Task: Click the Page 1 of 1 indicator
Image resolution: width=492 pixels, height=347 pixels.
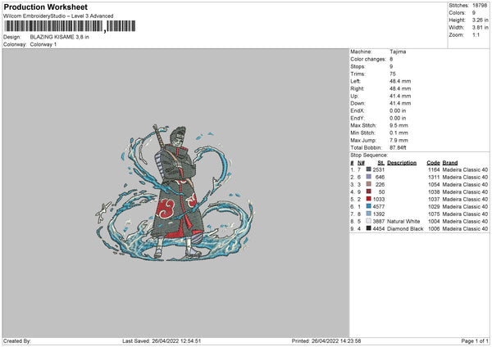Action: point(475,341)
